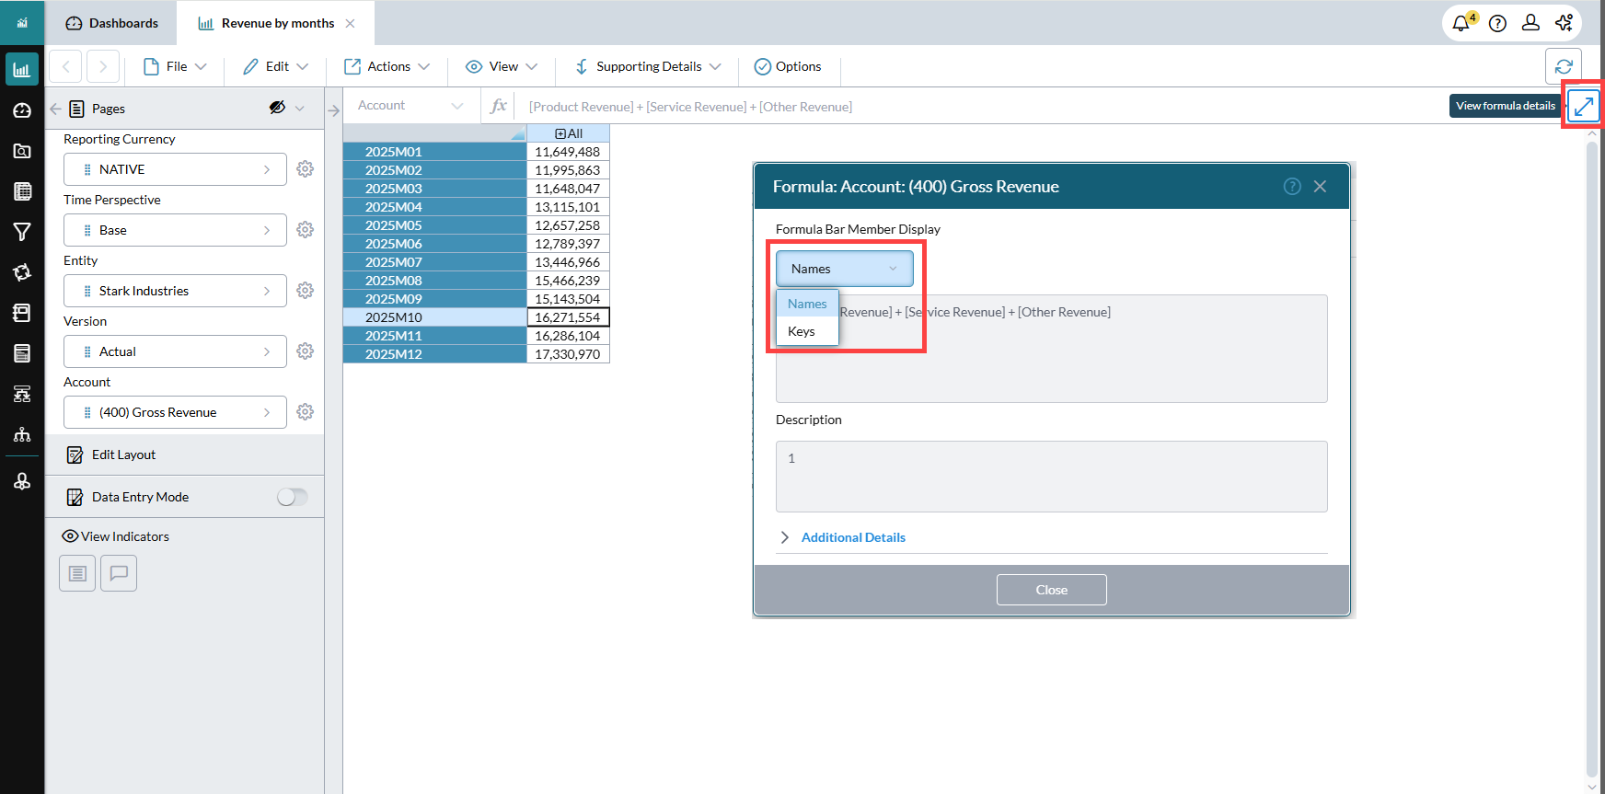The height and width of the screenshot is (794, 1605).
Task: Open settings gear next to Account selector
Action: [x=306, y=412]
